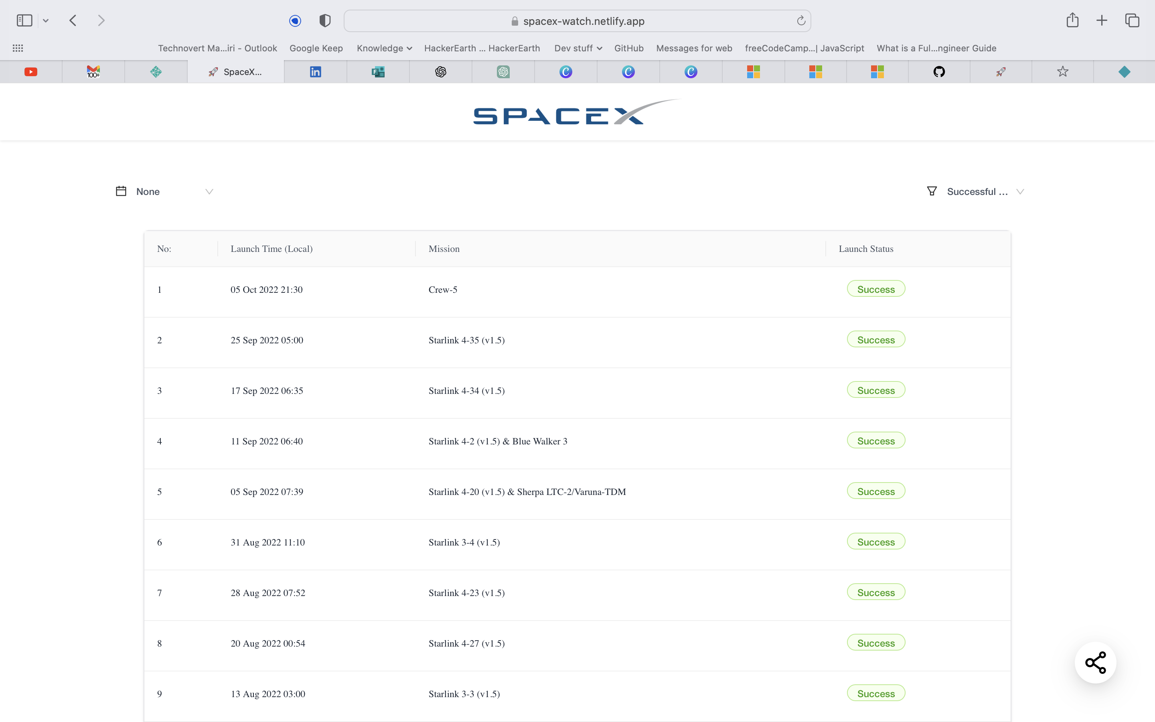Toggle the Safari sidebar

coord(24,20)
